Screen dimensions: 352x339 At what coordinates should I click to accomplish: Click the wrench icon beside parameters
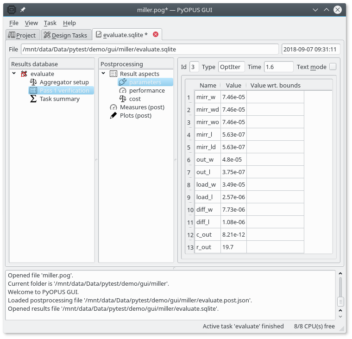[123, 82]
